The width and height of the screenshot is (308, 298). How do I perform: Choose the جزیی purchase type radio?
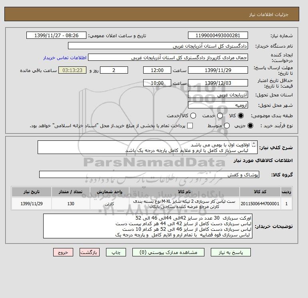(250, 126)
